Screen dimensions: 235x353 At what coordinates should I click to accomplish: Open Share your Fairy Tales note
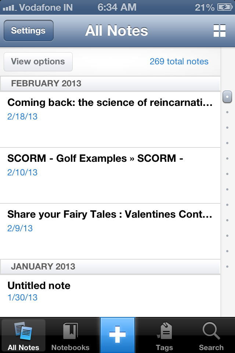(110, 231)
